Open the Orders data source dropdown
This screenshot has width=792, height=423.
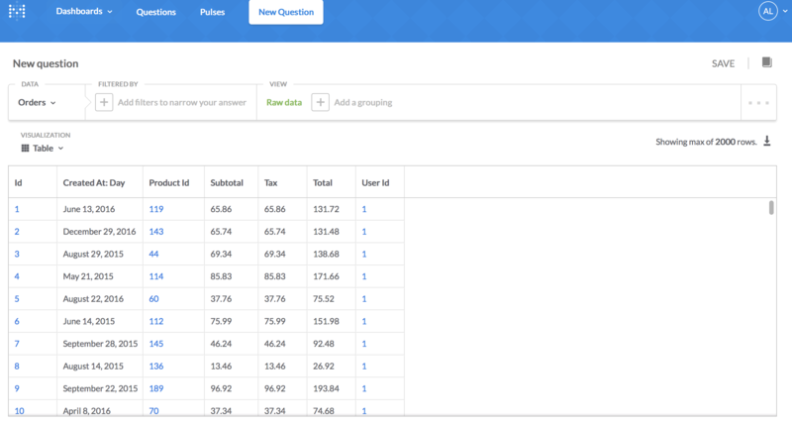click(x=38, y=102)
